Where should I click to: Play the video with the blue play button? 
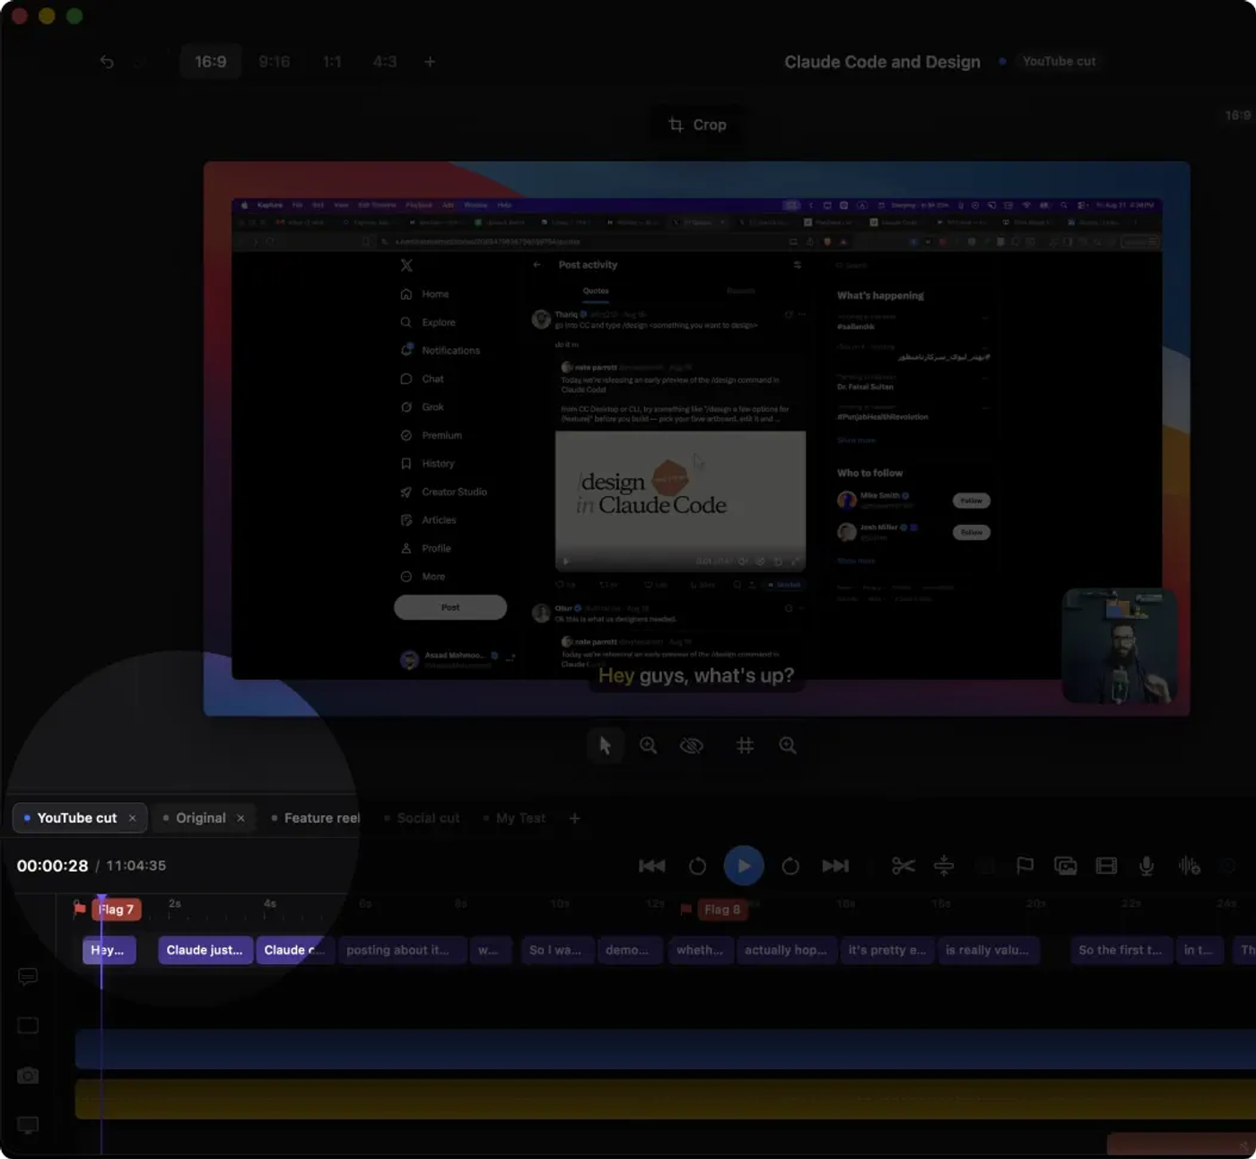pyautogui.click(x=744, y=866)
